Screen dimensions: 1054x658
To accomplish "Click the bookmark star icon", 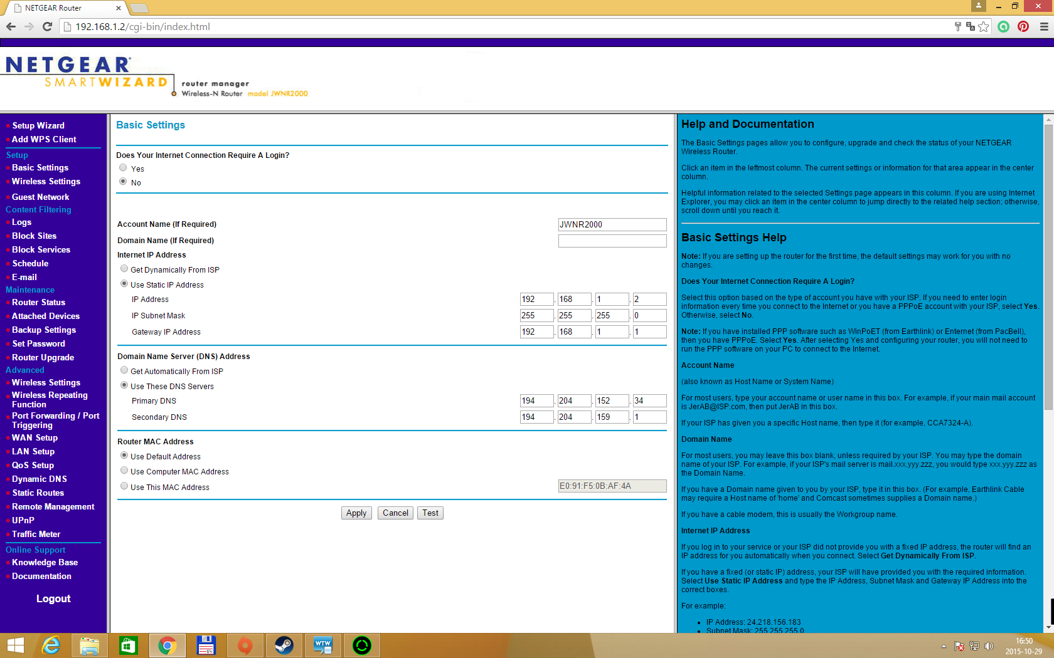I will point(983,26).
